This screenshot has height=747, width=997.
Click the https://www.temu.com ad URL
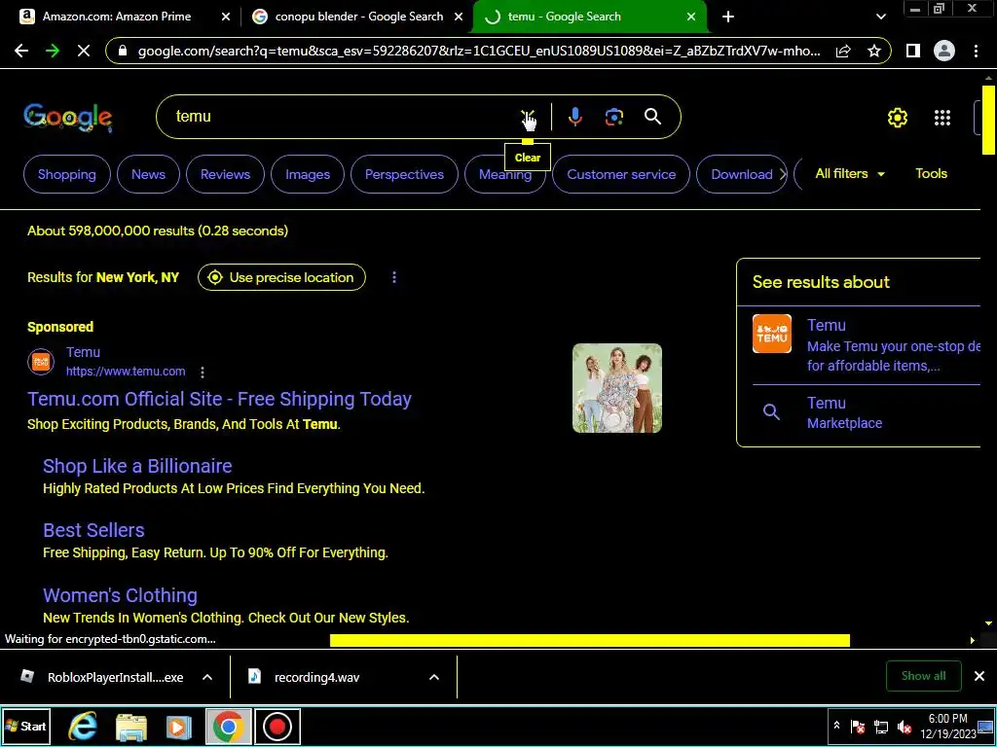[126, 372]
